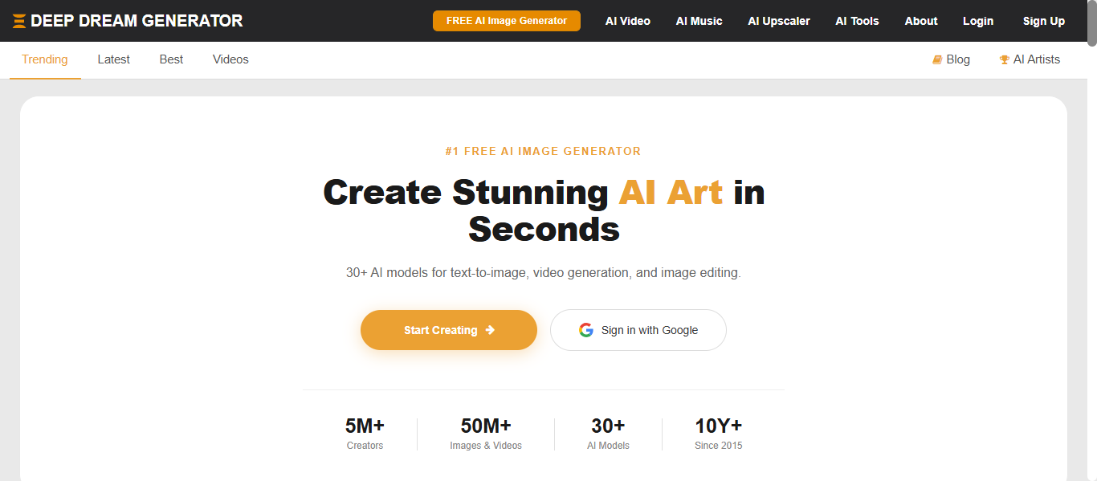Viewport: 1097px width, 481px height.
Task: Go to AI Upscaler
Action: point(778,21)
